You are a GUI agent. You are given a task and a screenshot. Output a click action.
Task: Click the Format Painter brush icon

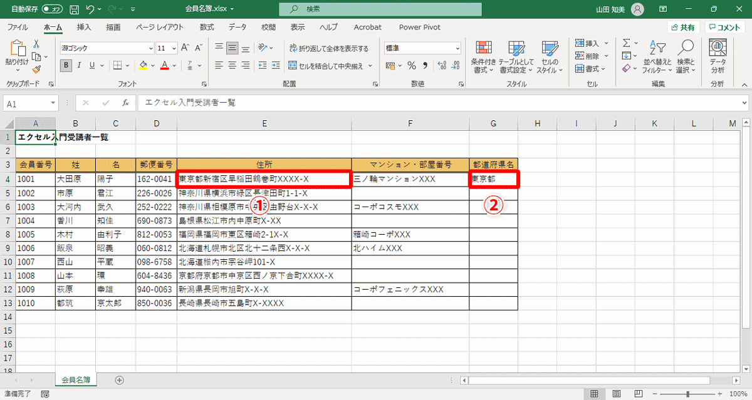(36, 69)
